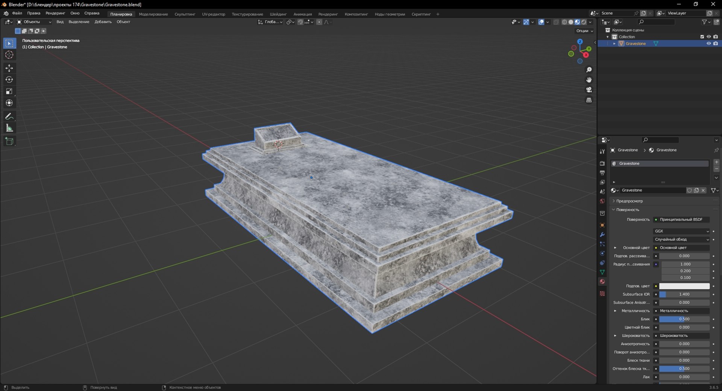
Task: Switch to rendered shading mode
Action: click(x=584, y=22)
